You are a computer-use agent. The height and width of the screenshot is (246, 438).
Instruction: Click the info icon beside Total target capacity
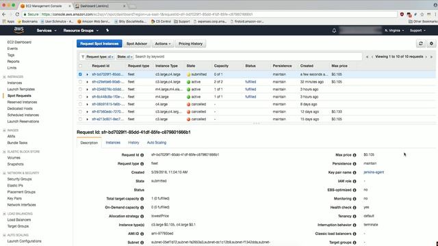(142, 199)
